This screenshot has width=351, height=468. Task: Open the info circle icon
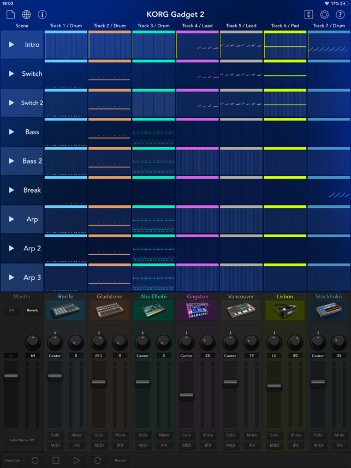42,14
